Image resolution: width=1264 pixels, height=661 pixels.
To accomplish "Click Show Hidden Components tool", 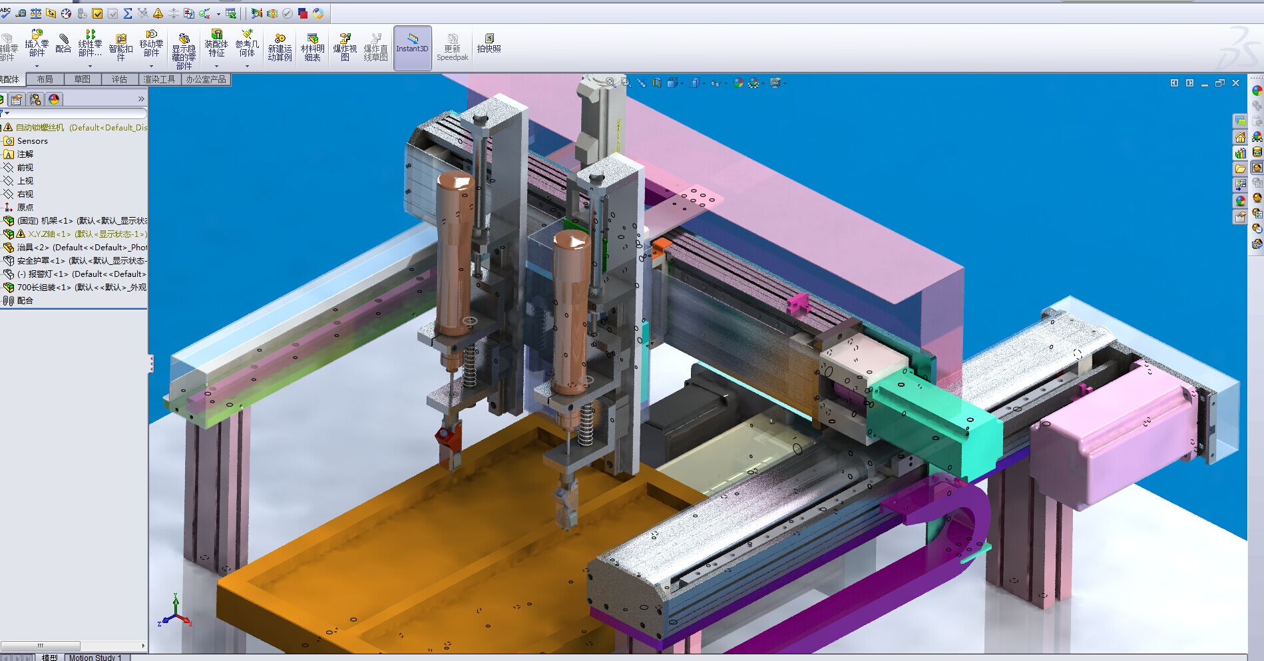I will pos(184,50).
